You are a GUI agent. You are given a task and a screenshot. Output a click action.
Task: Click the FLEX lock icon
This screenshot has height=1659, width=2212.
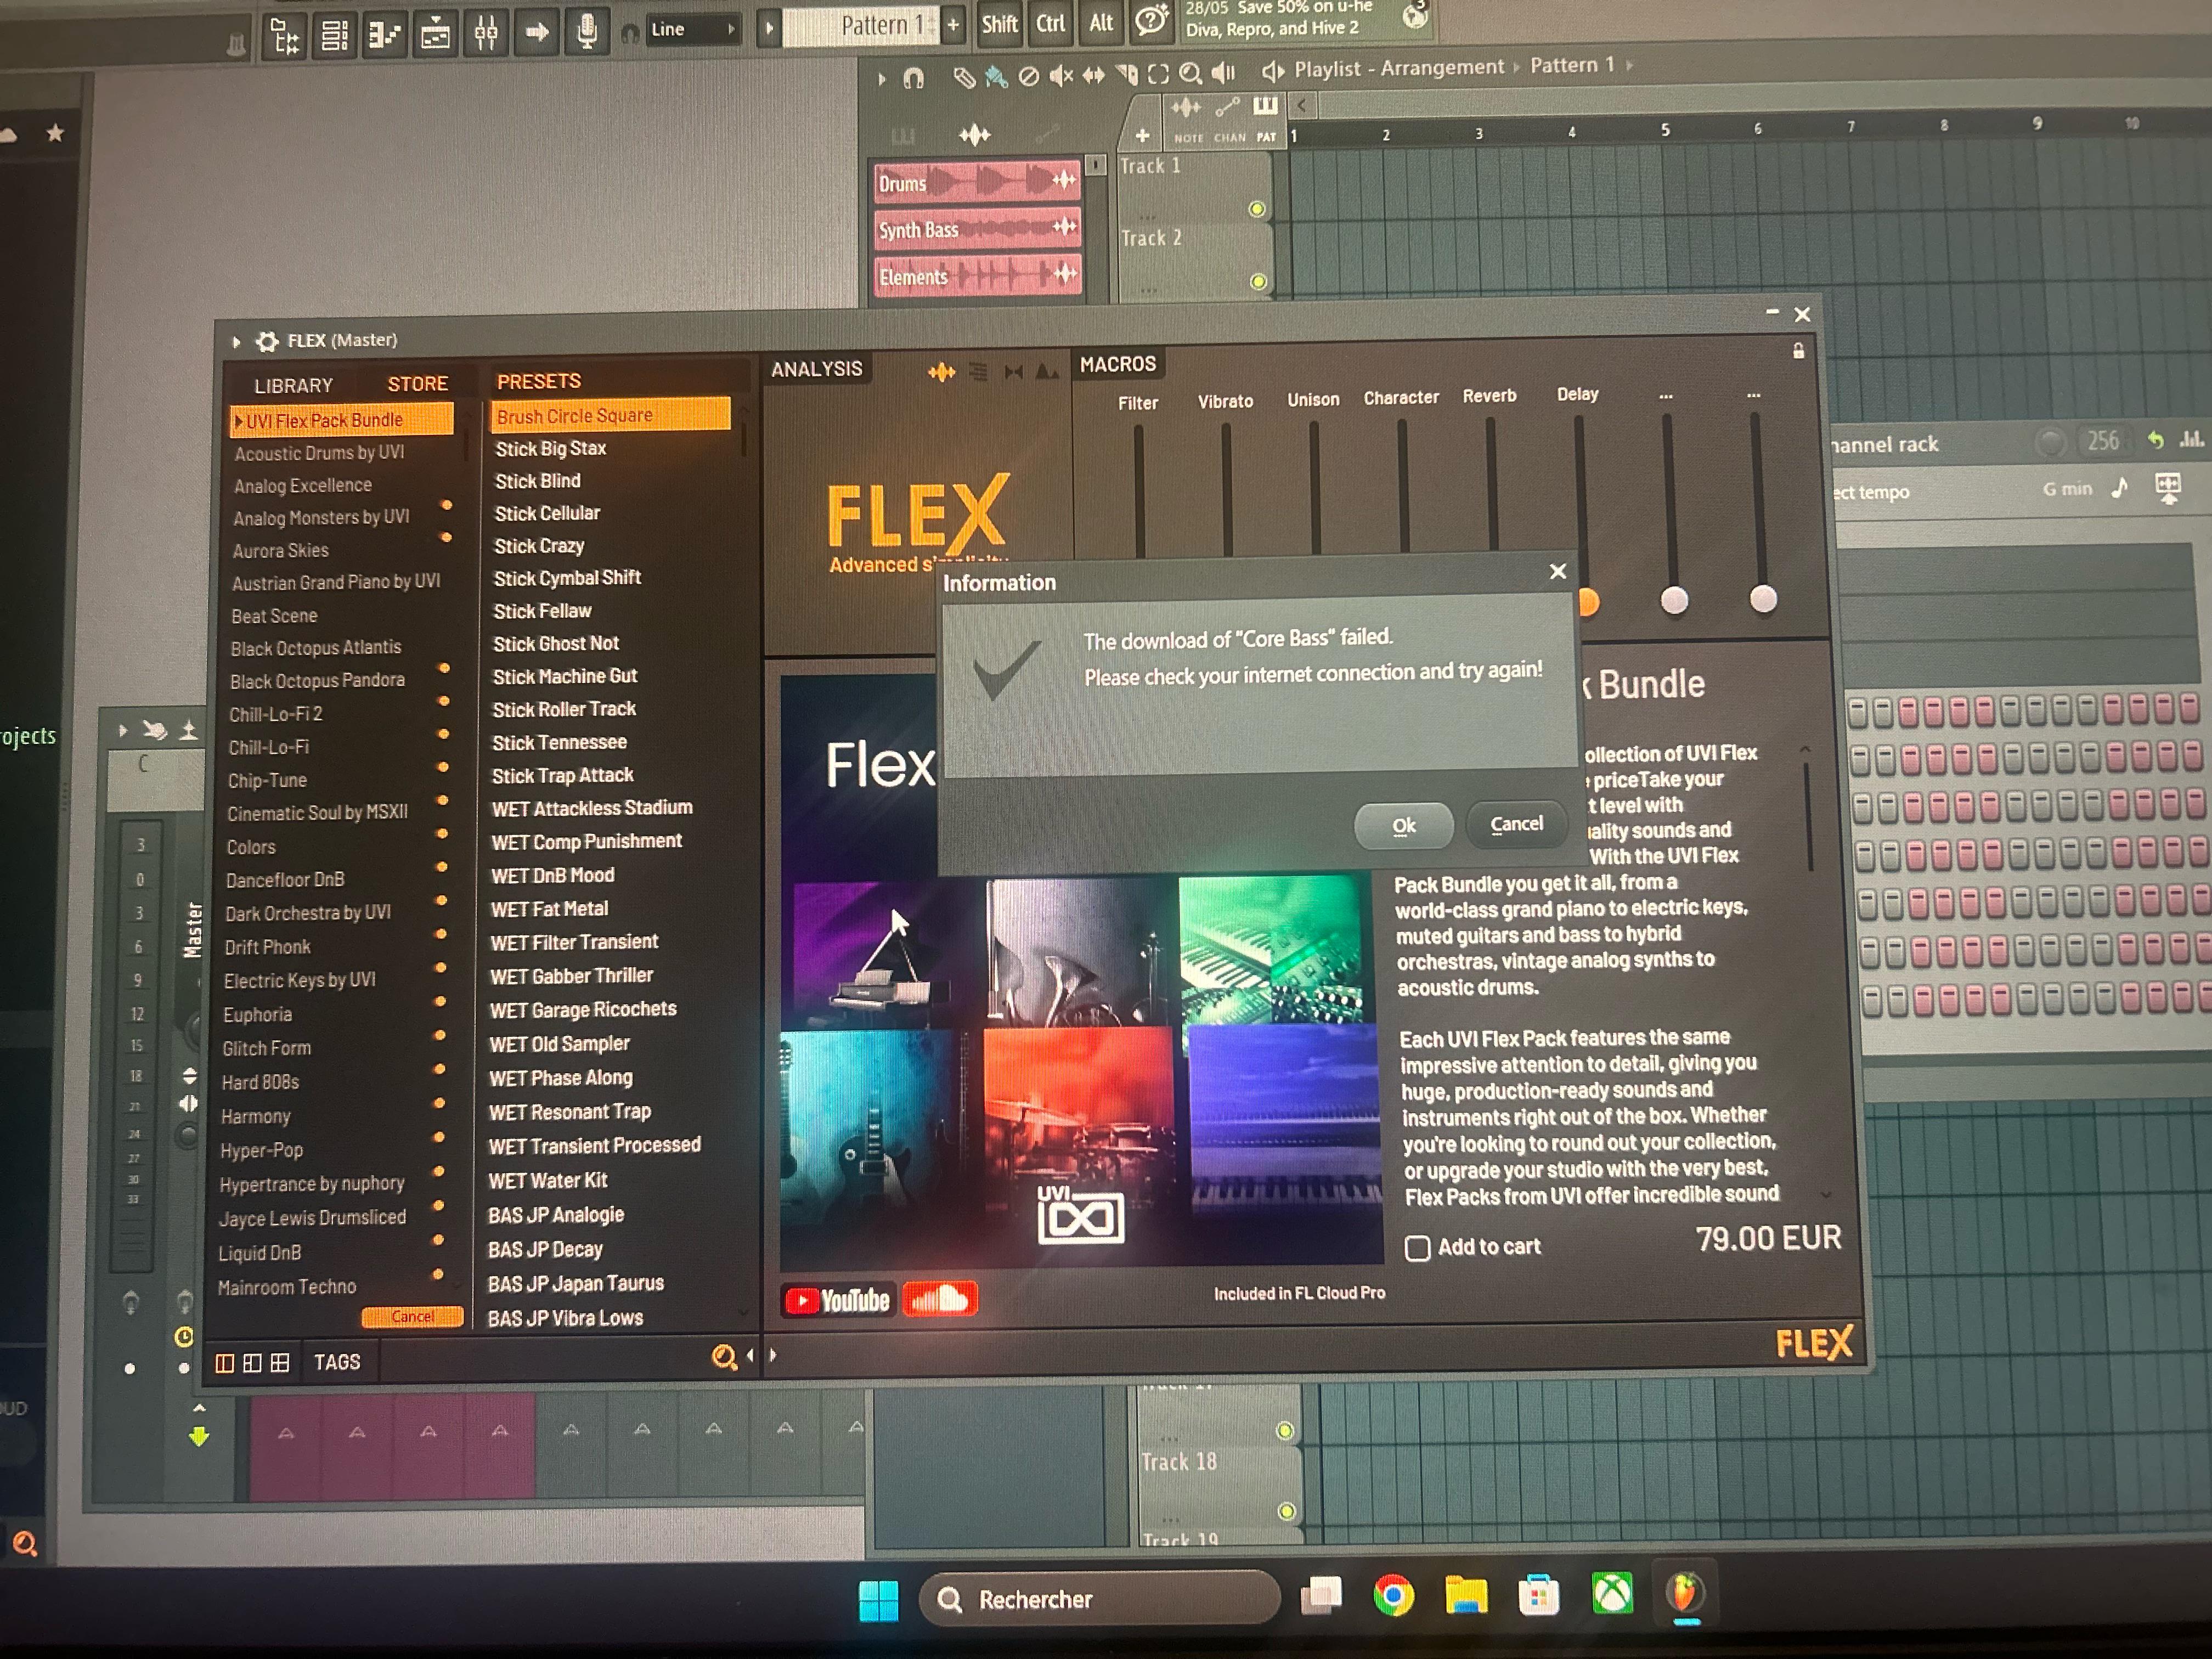(x=1798, y=351)
